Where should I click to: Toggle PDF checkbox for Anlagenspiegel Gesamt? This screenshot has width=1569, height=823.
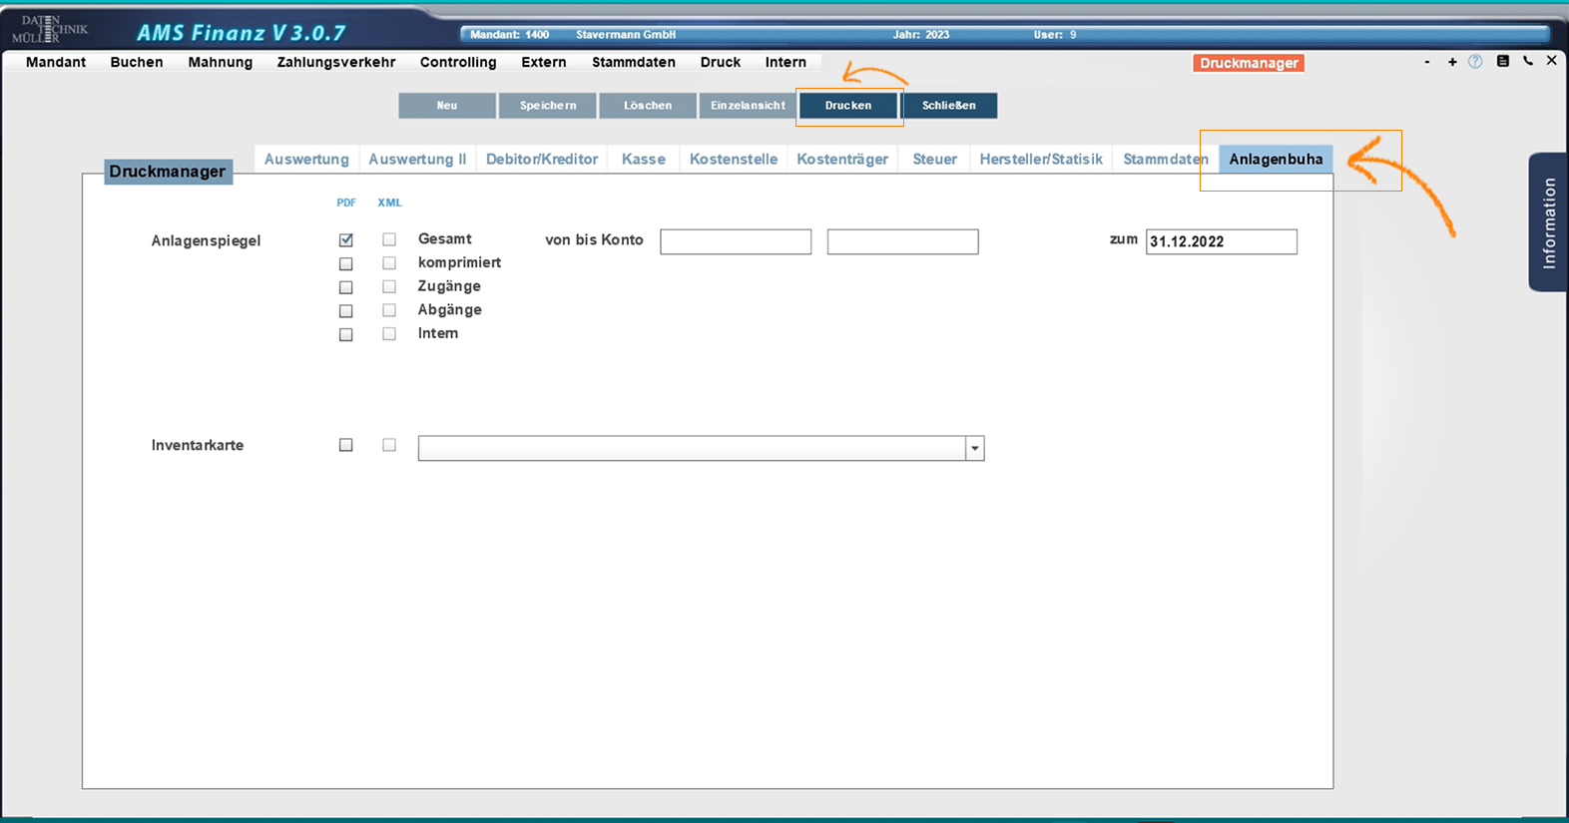[x=346, y=240]
